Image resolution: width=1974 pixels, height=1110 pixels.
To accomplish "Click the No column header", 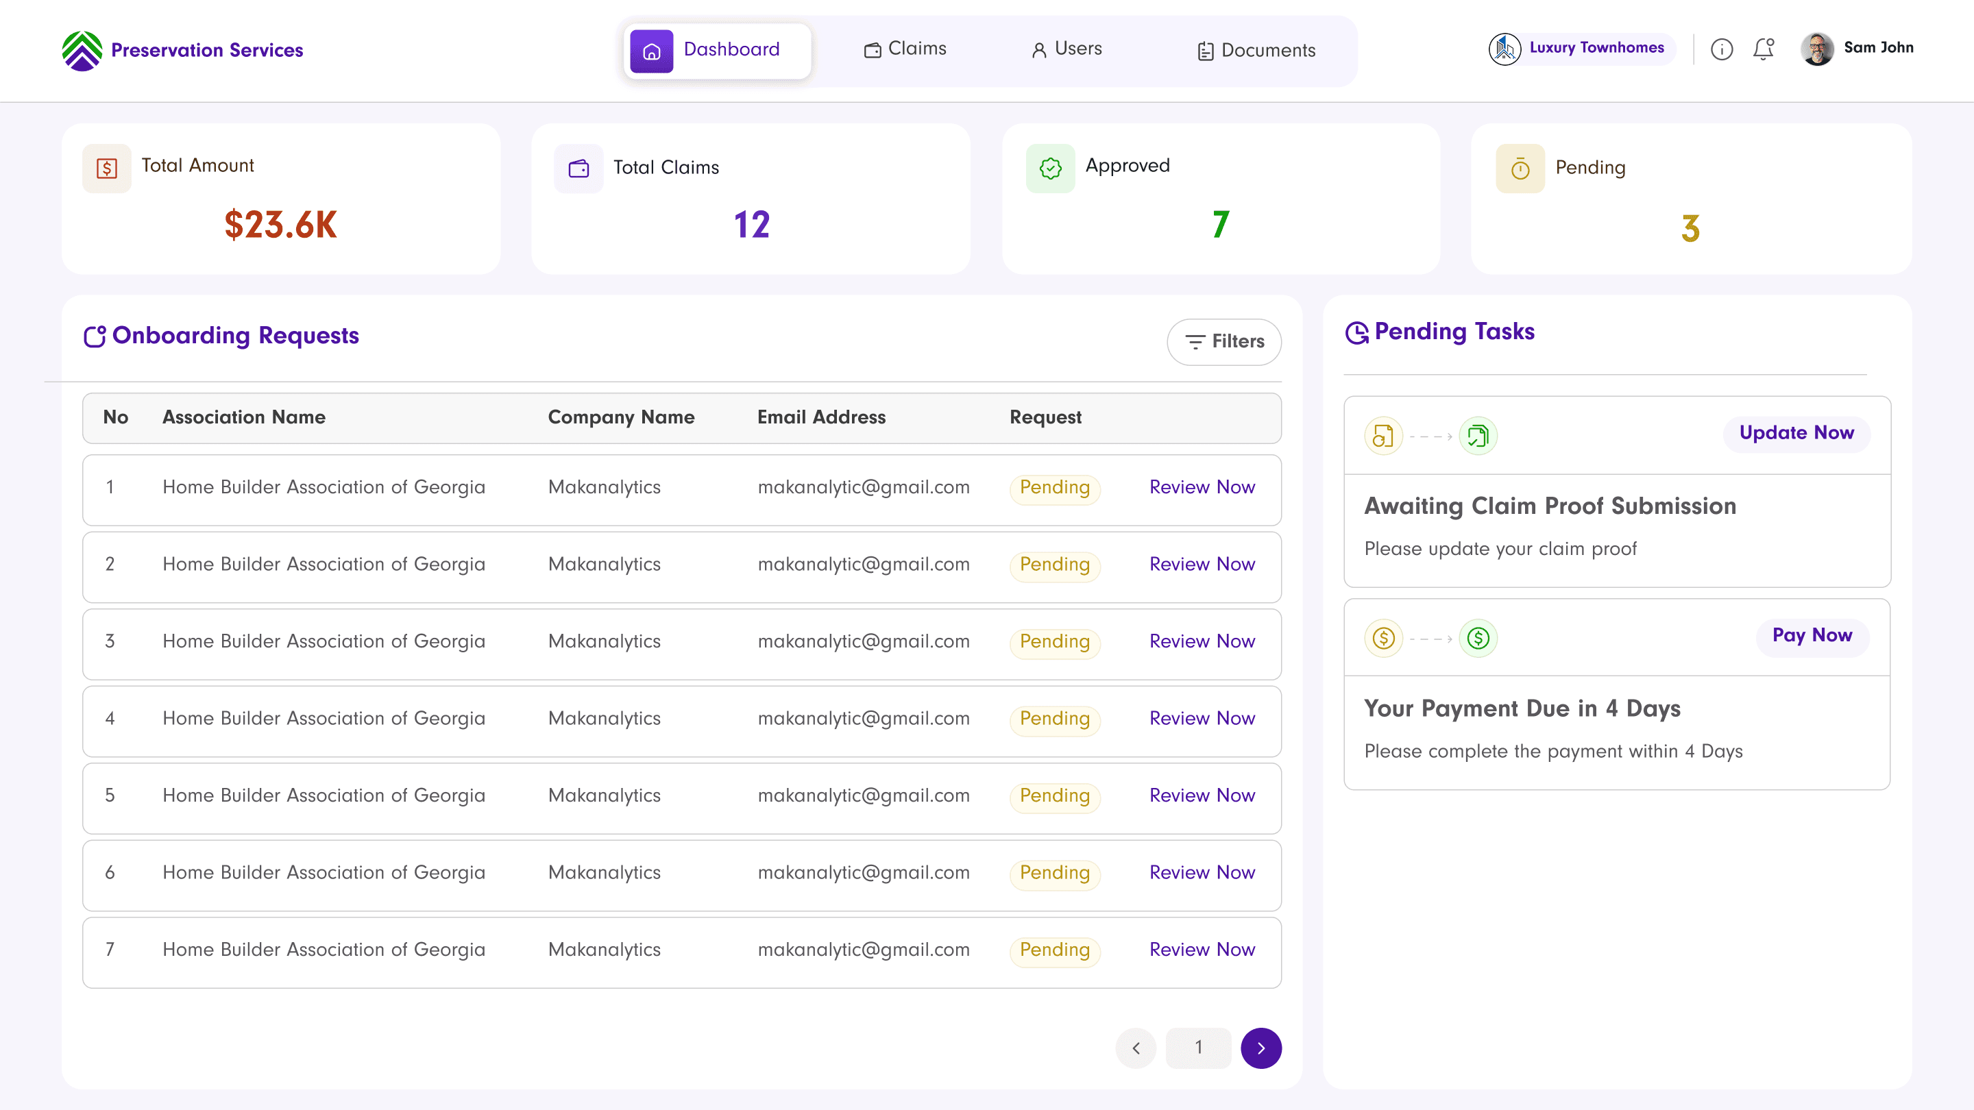I will tap(115, 417).
